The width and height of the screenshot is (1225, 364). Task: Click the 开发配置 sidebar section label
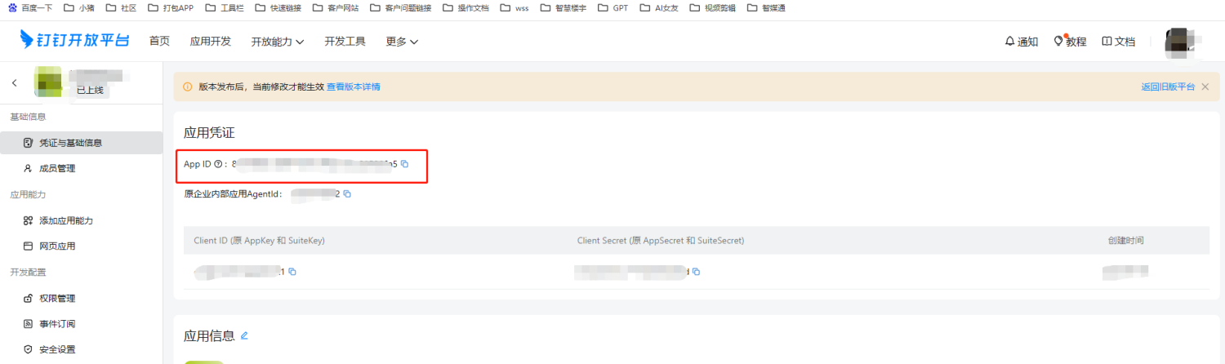coord(28,272)
